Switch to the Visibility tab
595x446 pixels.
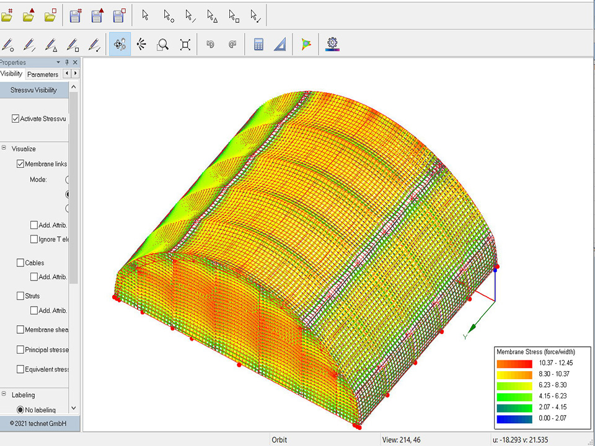(x=11, y=74)
